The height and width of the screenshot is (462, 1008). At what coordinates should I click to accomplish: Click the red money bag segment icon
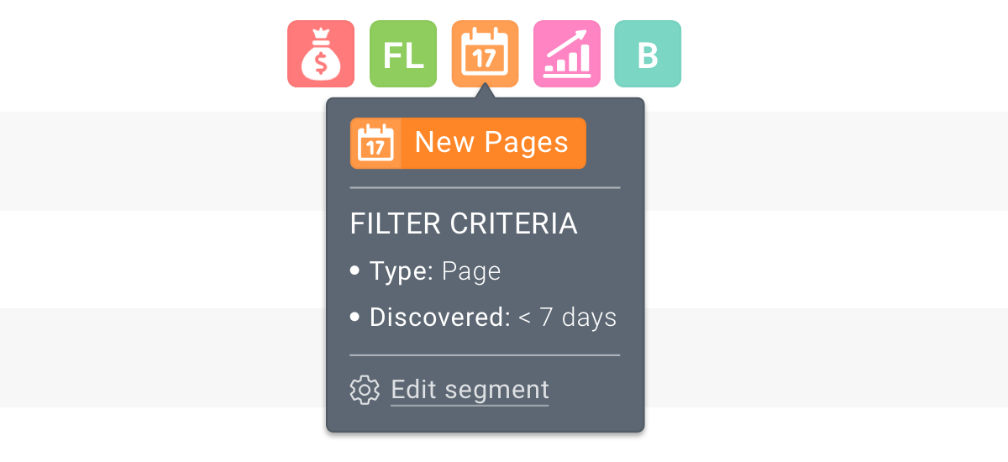[321, 54]
